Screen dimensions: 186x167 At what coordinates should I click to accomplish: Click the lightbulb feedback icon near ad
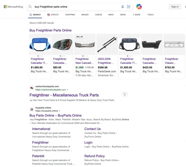point(124,94)
